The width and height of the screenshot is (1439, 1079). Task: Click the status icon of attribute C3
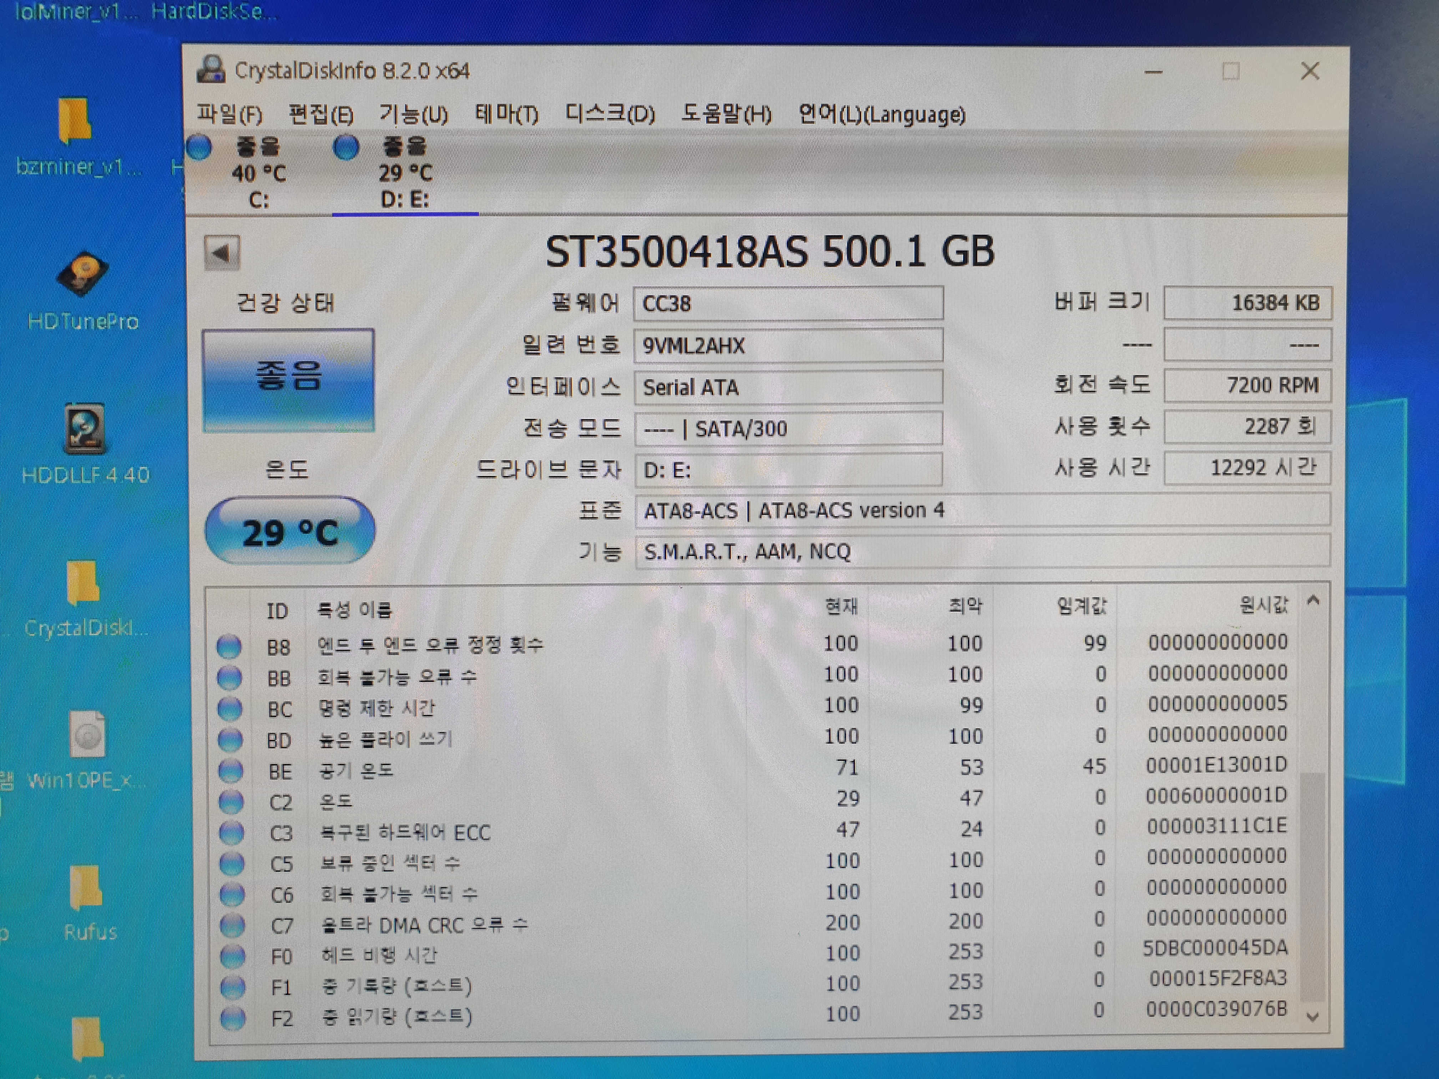click(x=232, y=832)
